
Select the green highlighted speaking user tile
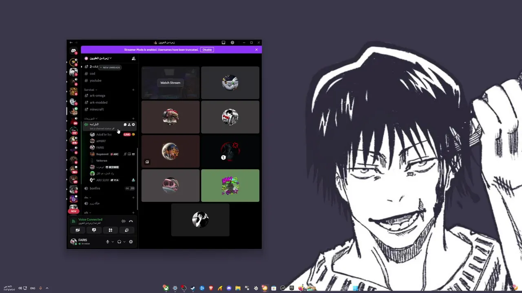230,186
